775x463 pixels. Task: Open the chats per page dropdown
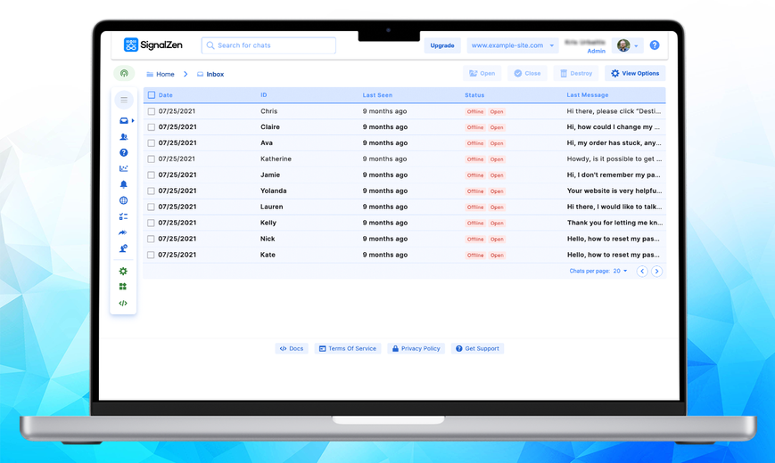pos(621,271)
